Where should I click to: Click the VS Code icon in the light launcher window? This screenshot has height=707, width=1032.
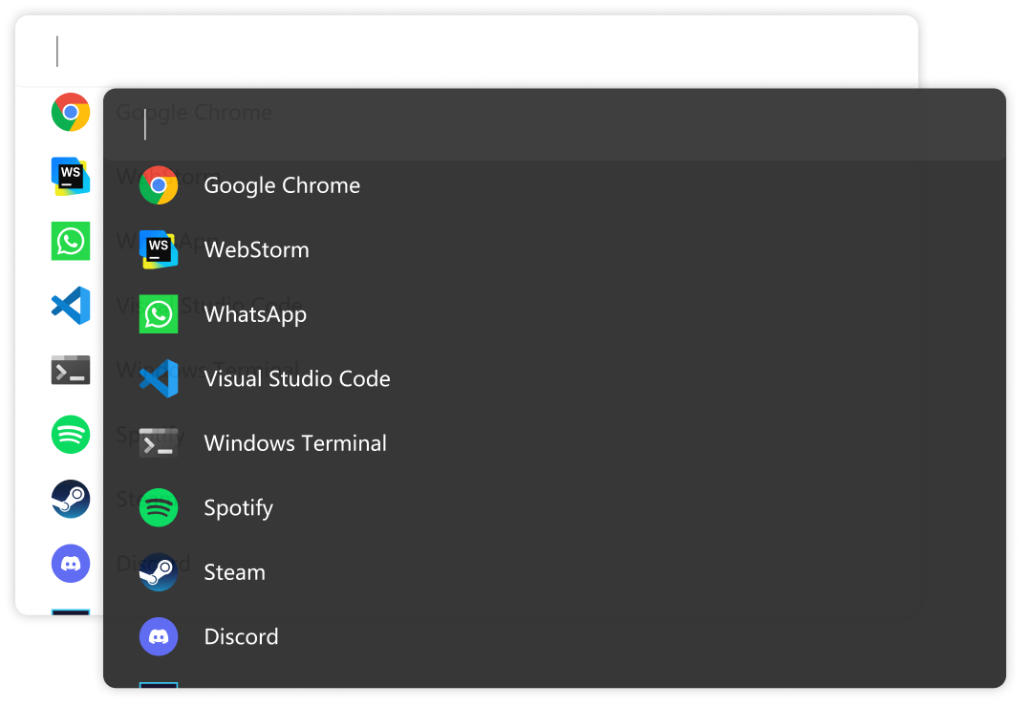(x=71, y=306)
